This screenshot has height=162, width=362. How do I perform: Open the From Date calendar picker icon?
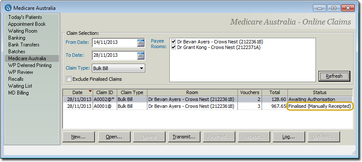tap(140, 43)
